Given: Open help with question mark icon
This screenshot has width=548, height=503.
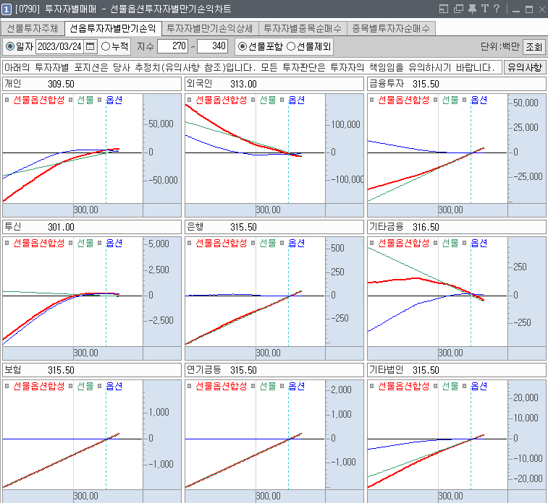Looking at the screenshot, I should pos(497,9).
